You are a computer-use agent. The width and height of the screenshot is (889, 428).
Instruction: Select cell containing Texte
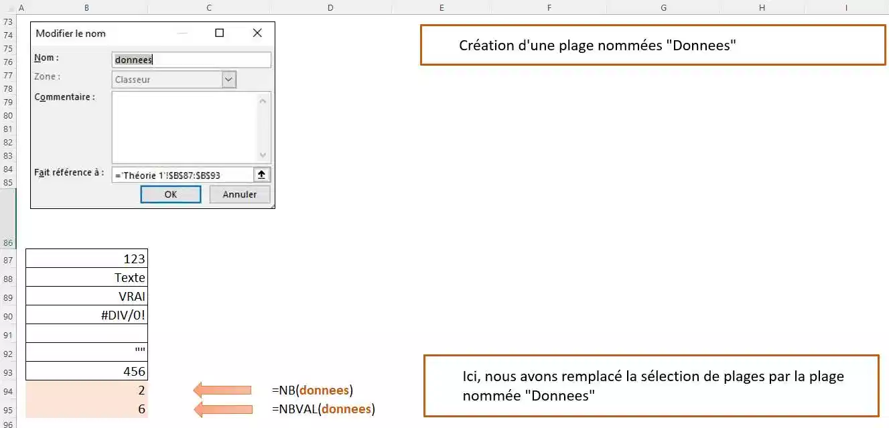click(x=86, y=277)
